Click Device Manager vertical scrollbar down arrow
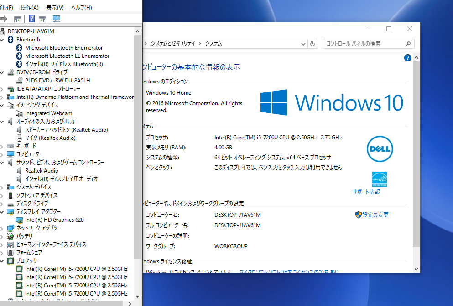The height and width of the screenshot is (306, 453). (137, 296)
